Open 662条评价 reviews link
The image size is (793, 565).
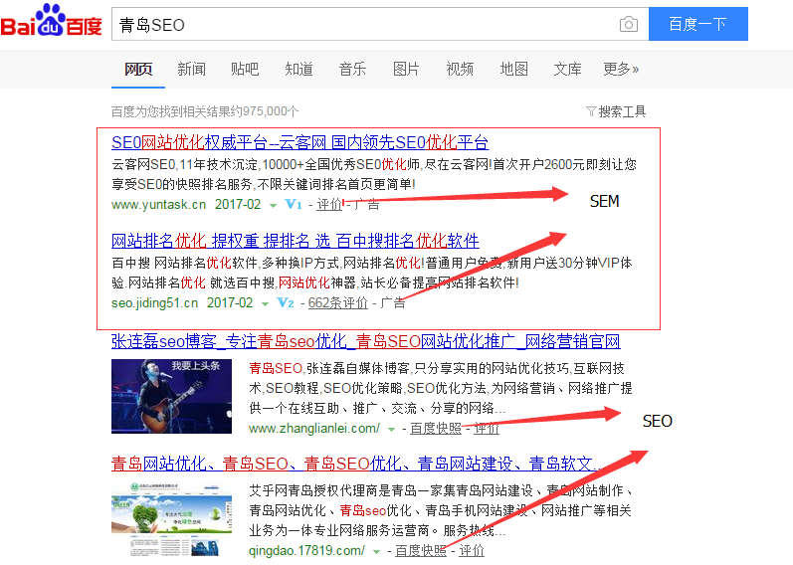click(338, 303)
